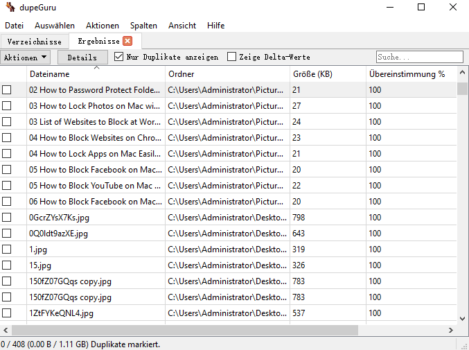Open the Spalten menu
Image resolution: width=469 pixels, height=350 pixels.
[x=143, y=26]
